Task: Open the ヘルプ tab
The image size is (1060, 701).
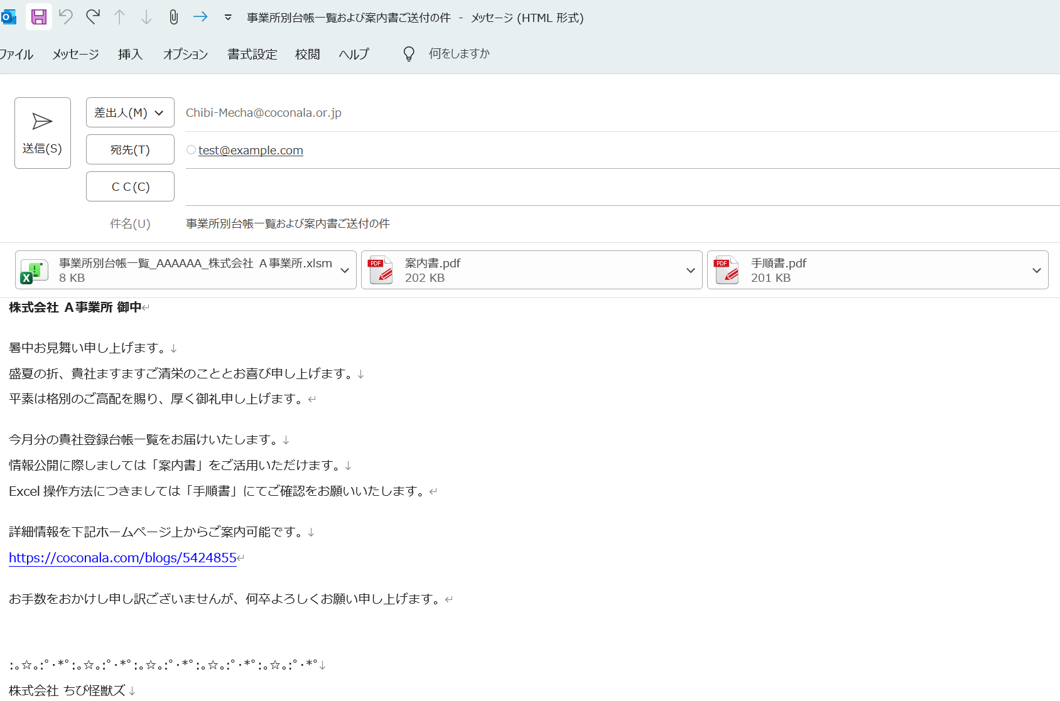Action: click(x=354, y=55)
